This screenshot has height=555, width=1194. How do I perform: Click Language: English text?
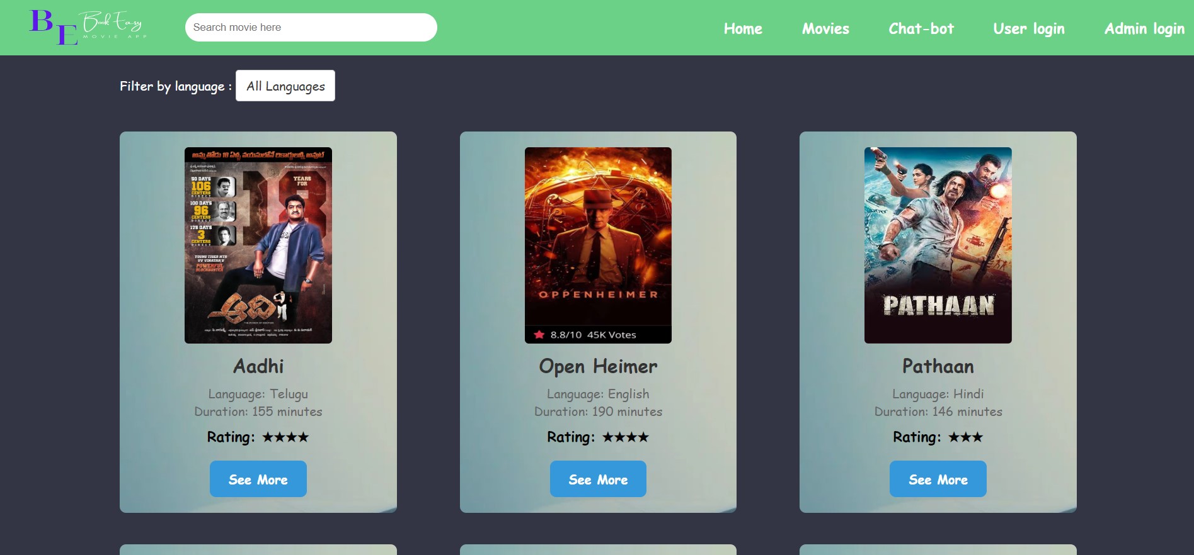point(598,394)
